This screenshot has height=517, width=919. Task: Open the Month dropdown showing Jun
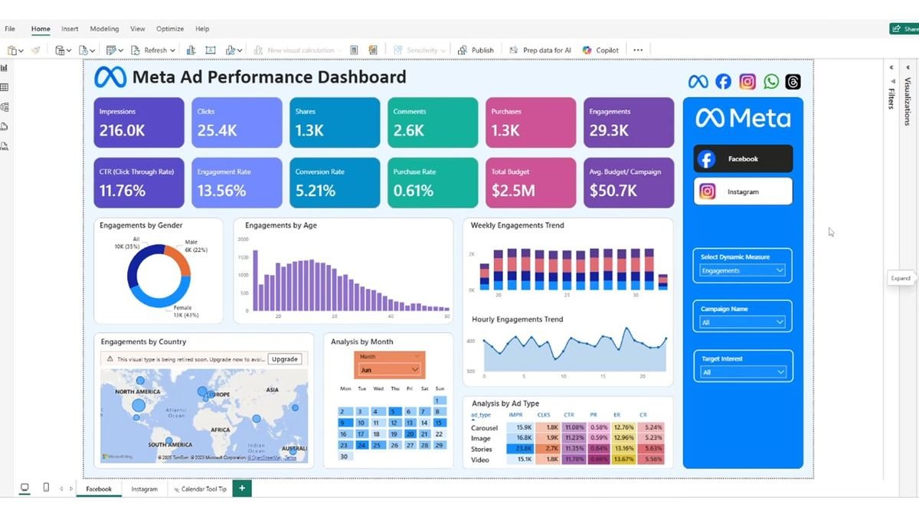coord(390,369)
